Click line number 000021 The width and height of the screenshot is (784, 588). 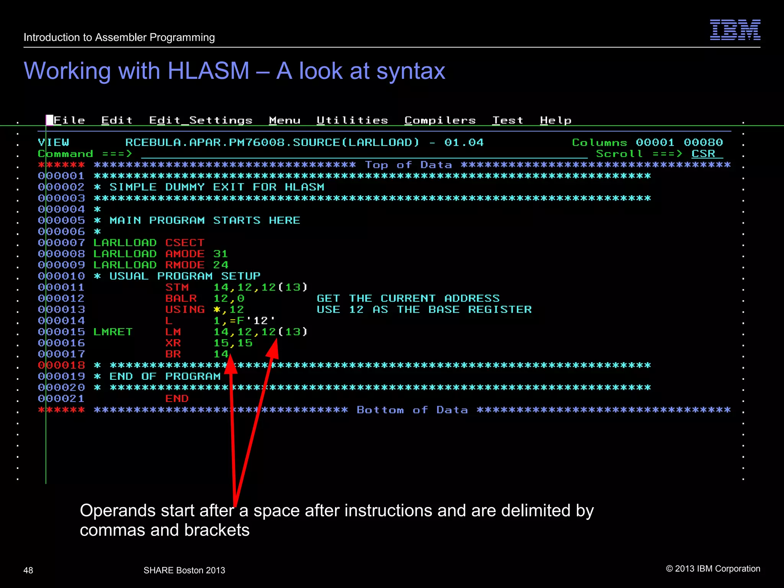[x=61, y=399]
